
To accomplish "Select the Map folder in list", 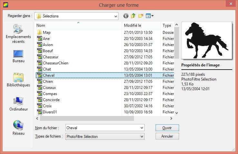I will coord(47,33).
